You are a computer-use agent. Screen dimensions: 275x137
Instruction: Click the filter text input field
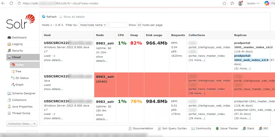point(118,25)
